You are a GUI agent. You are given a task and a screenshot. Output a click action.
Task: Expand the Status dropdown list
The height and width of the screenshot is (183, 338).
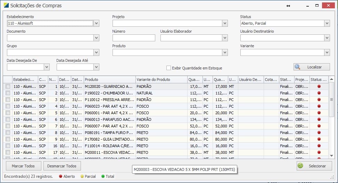pos(327,23)
